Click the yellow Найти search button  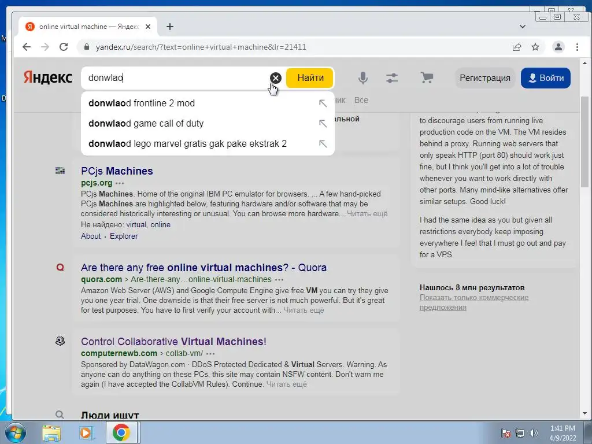tap(310, 78)
